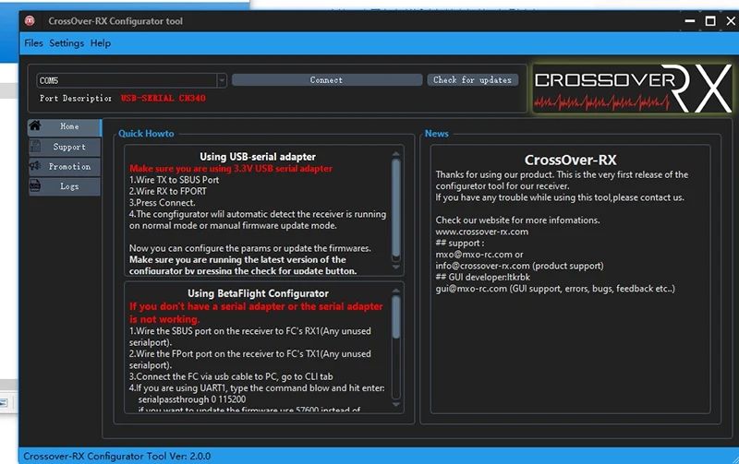The image size is (739, 464).
Task: Click the 'Port Description' label
Action: 76,99
